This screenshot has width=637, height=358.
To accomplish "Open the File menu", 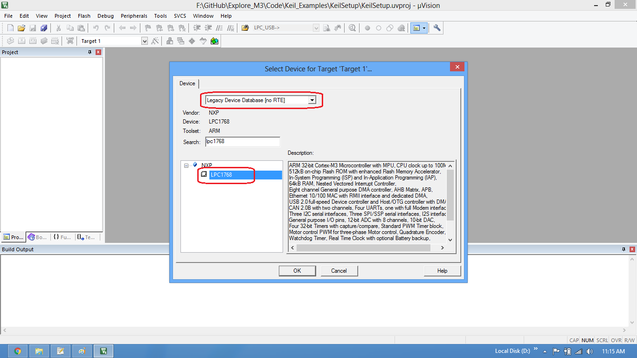I will [x=8, y=16].
